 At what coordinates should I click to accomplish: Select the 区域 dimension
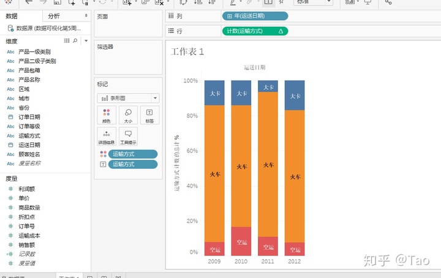tap(24, 89)
